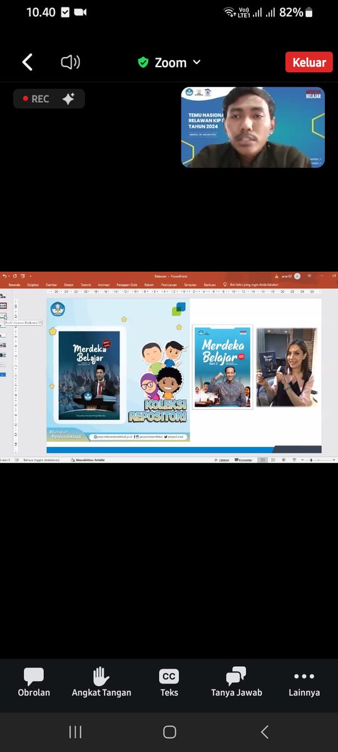The width and height of the screenshot is (338, 752).
Task: Open the Obrolan chat
Action: click(x=34, y=682)
